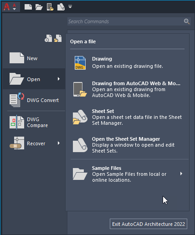Click the AutoCAD application menu logo button
This screenshot has width=195, height=235.
(10, 7)
